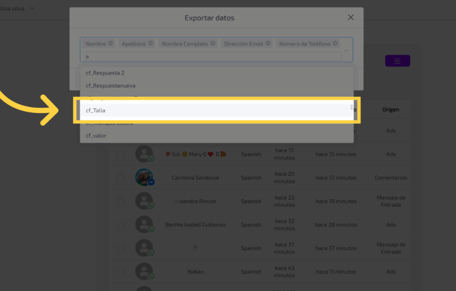
Task: Click the Origen column header
Action: click(x=391, y=110)
